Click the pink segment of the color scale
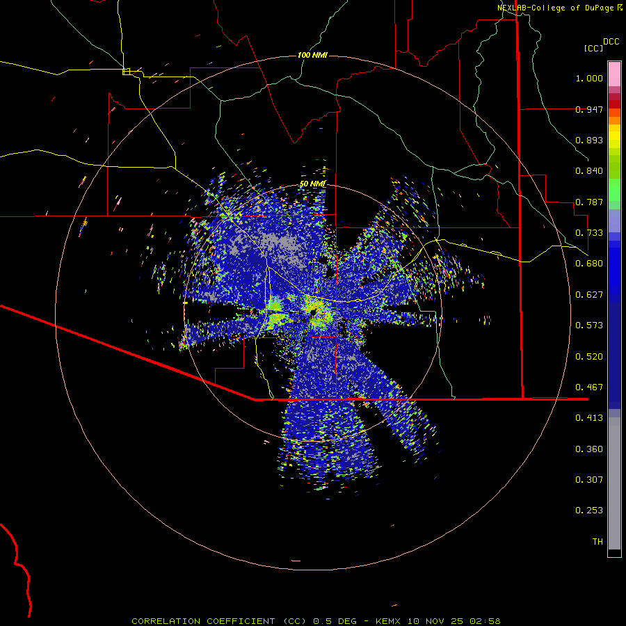626x626 pixels. 614,74
